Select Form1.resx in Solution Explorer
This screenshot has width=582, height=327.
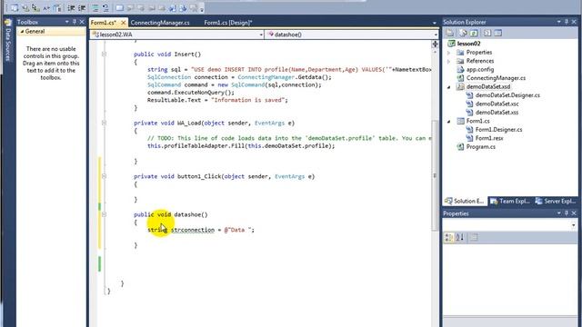tap(489, 138)
